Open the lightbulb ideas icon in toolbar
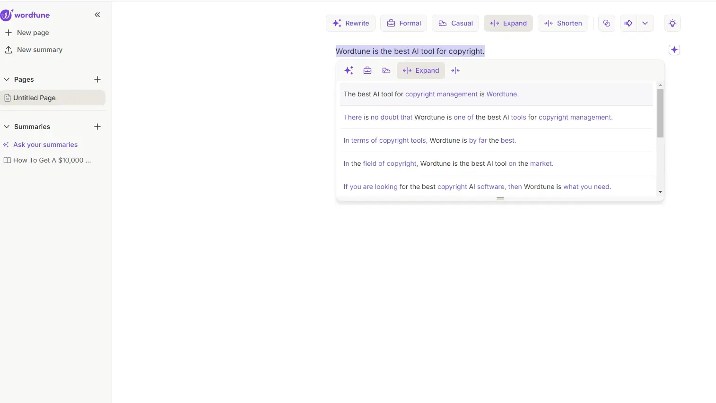Viewport: 716px width, 403px height. pos(672,23)
